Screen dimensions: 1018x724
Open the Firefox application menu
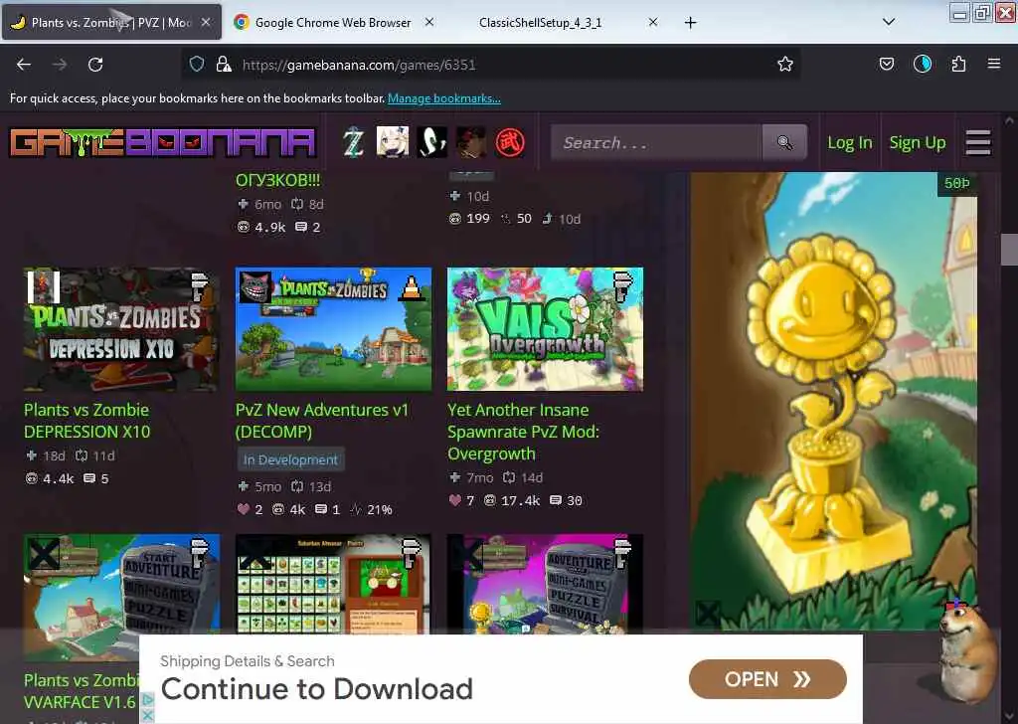pos(993,64)
